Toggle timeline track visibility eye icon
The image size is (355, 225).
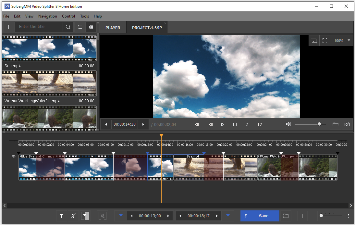pyautogui.click(x=14, y=156)
